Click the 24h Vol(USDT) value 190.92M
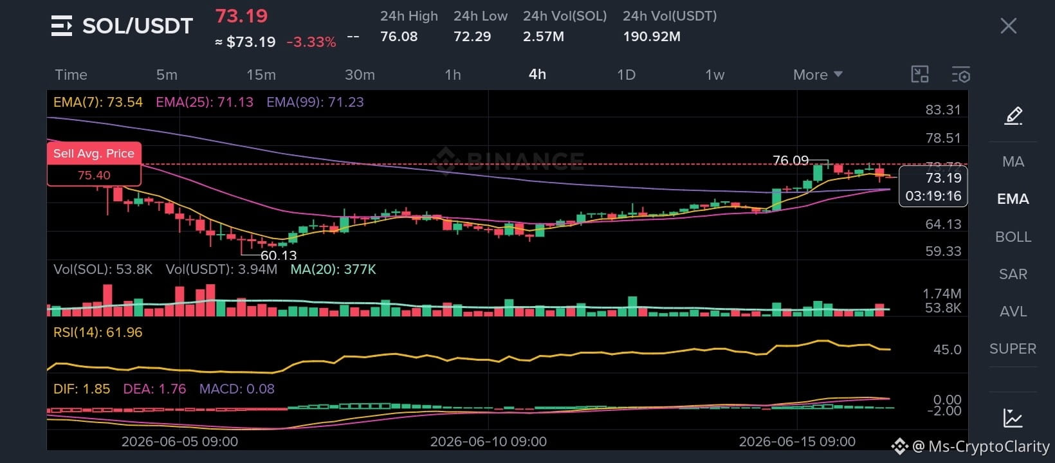The image size is (1055, 463). (x=652, y=37)
